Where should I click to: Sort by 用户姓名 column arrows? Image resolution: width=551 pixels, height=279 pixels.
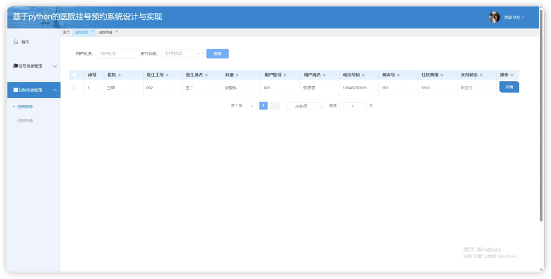point(324,75)
